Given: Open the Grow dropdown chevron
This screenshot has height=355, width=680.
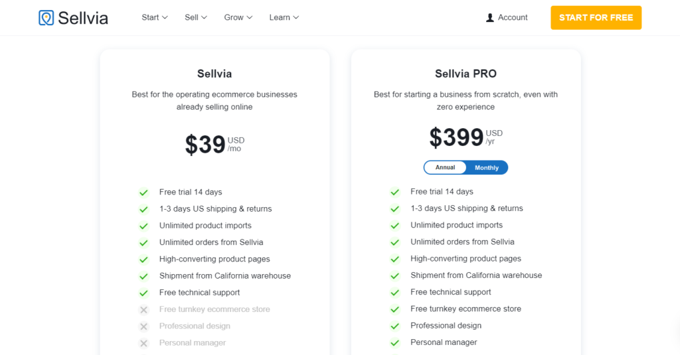Looking at the screenshot, I should [x=250, y=17].
